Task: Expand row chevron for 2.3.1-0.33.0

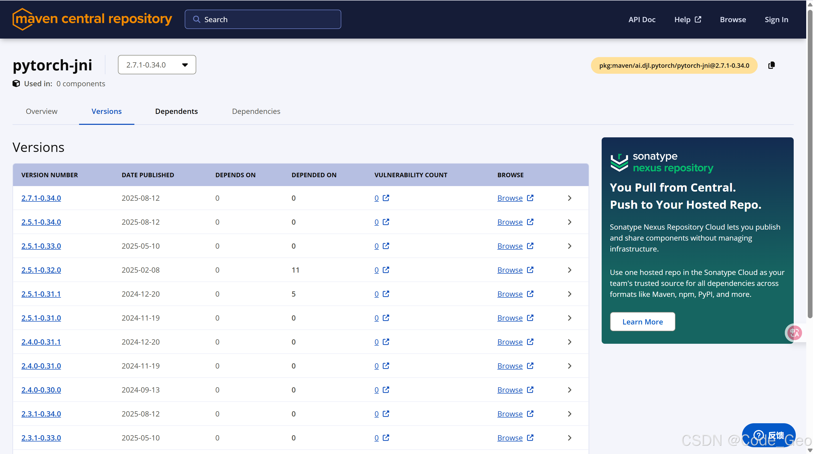Action: tap(570, 438)
